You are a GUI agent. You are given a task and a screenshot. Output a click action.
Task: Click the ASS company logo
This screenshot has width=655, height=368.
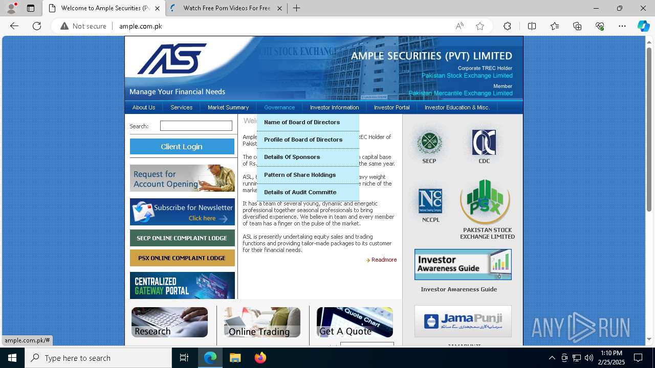point(171,59)
